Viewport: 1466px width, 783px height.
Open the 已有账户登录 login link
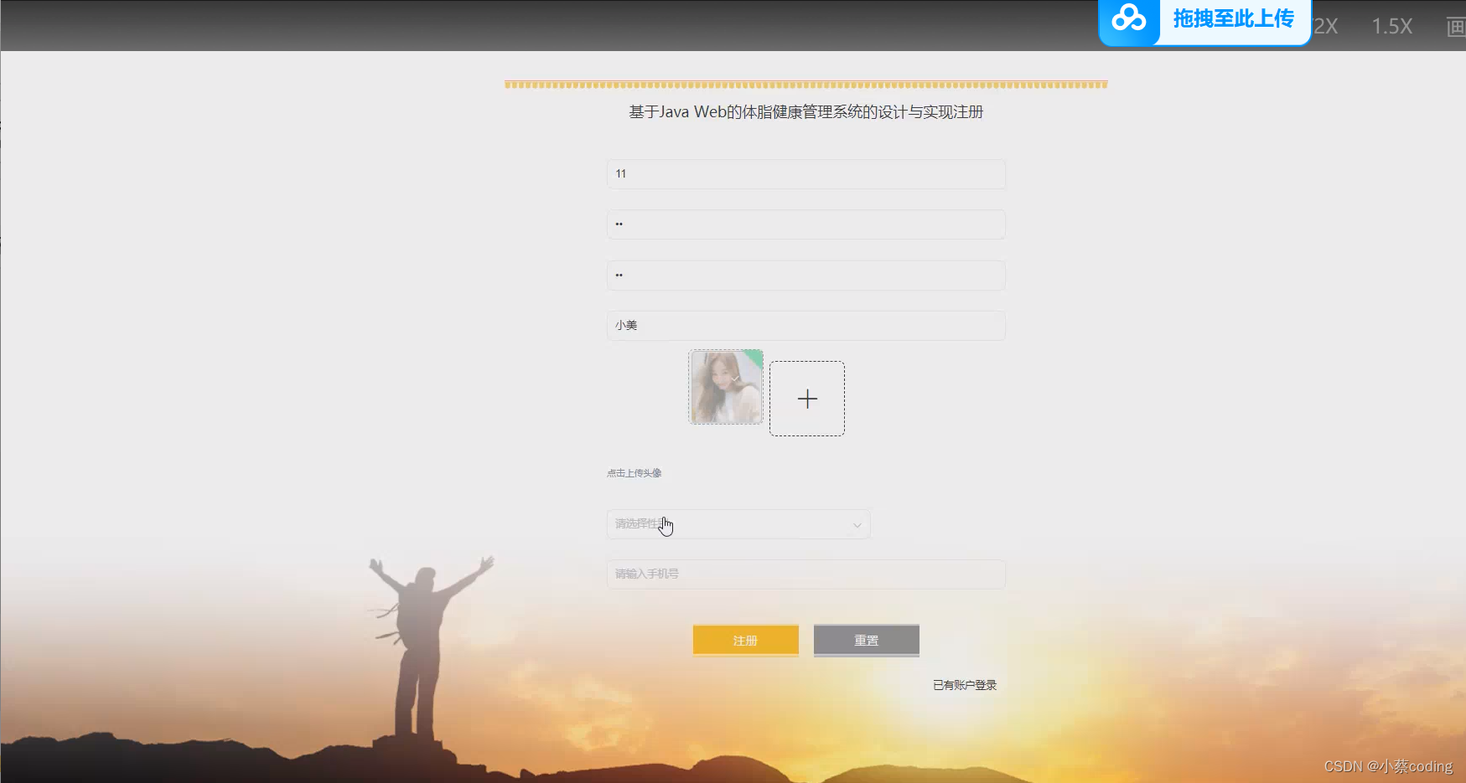coord(964,684)
